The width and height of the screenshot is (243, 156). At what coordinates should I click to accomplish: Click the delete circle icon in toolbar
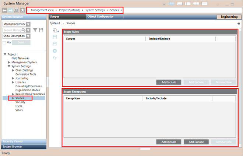(x=55, y=50)
